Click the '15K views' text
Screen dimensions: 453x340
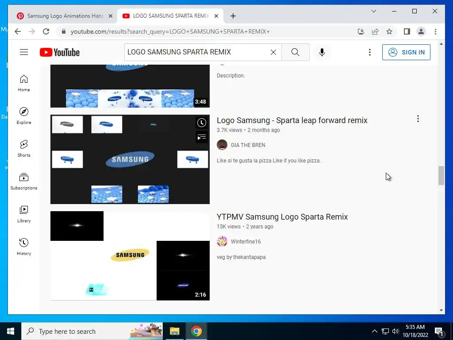point(229,227)
